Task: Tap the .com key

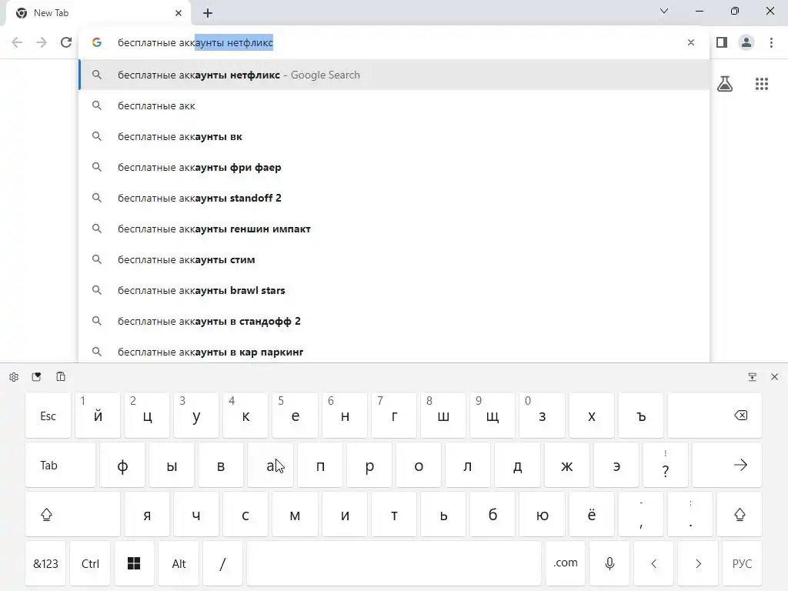Action: [x=566, y=564]
